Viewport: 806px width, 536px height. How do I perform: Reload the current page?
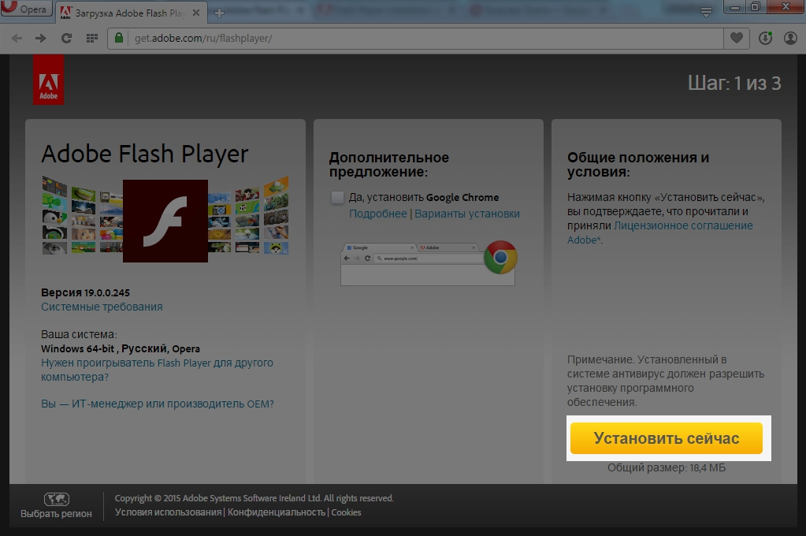tap(66, 38)
